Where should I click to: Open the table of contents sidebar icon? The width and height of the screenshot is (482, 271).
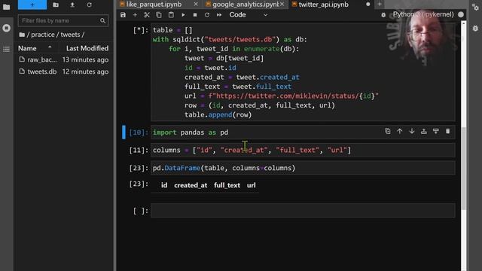point(6,49)
